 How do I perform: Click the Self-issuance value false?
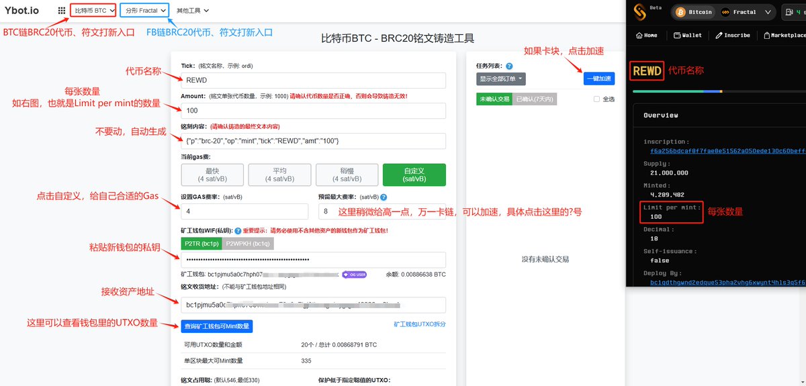pos(660,260)
